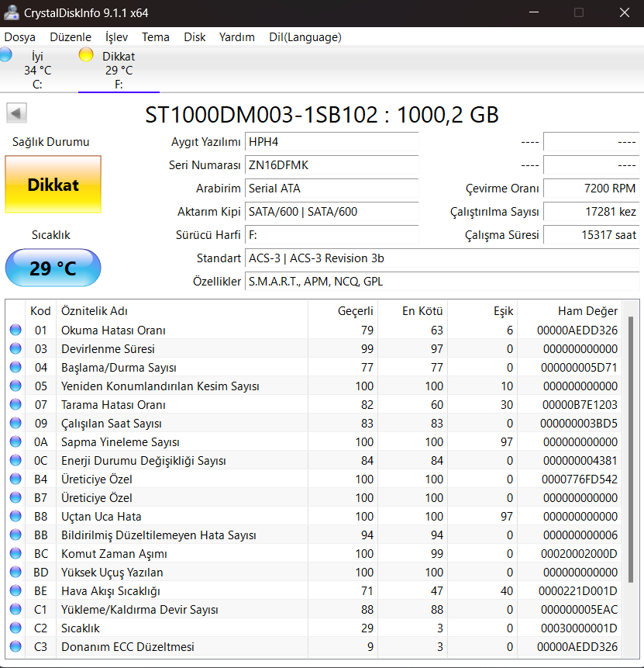This screenshot has height=668, width=644.
Task: Click the Çevirme Oranı value 7200 RPM
Action: pos(591,189)
